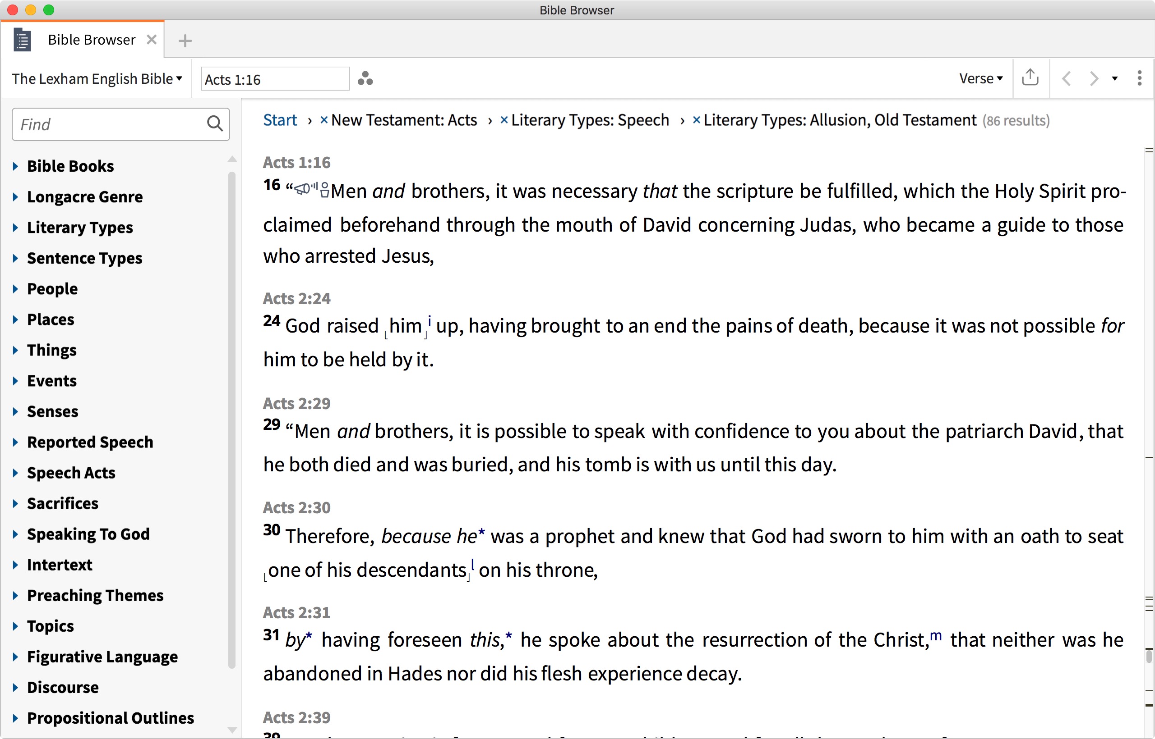Open footnote m in Acts 2:31
The image size is (1155, 739).
[936, 636]
